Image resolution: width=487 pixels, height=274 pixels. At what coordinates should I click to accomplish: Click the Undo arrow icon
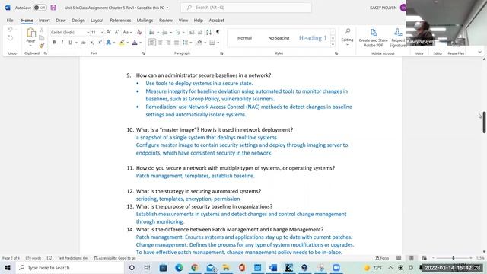tap(10, 29)
